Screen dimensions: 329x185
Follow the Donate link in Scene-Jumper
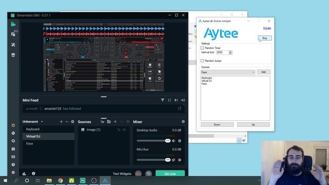point(267,28)
